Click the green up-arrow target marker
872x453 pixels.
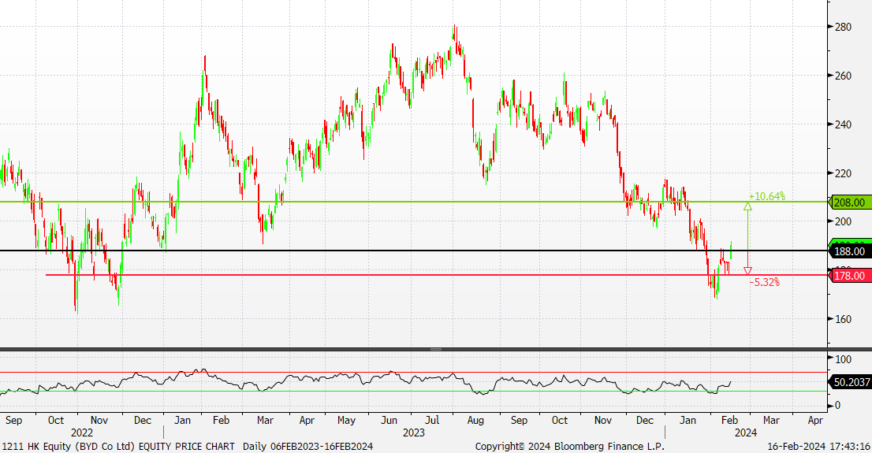747,206
